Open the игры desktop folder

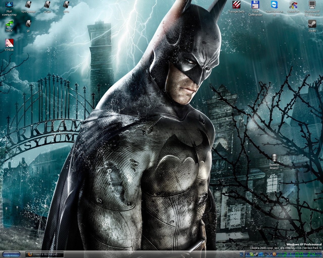pos(47,7)
